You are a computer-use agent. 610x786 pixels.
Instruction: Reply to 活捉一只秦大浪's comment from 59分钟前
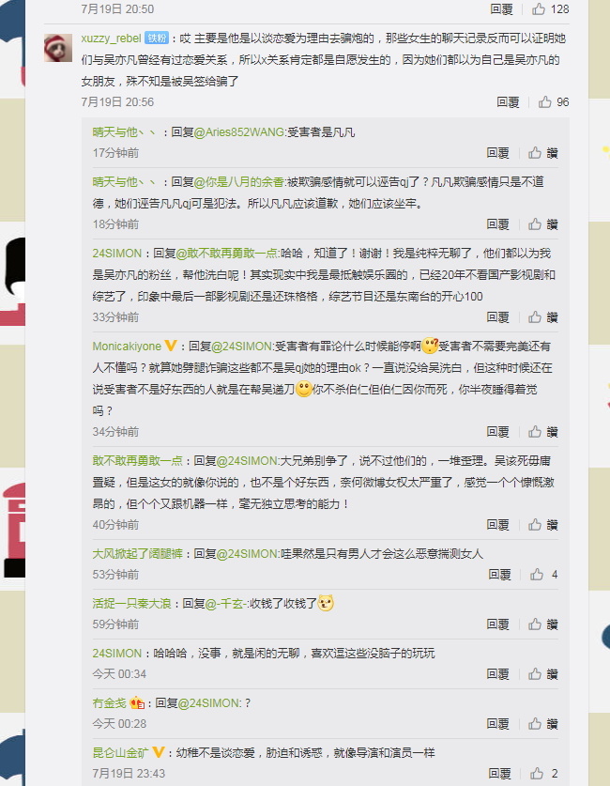click(x=497, y=624)
